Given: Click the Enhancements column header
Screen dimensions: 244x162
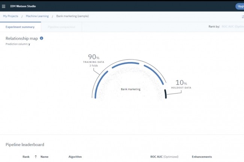Looking at the screenshot, I should (x=202, y=157).
